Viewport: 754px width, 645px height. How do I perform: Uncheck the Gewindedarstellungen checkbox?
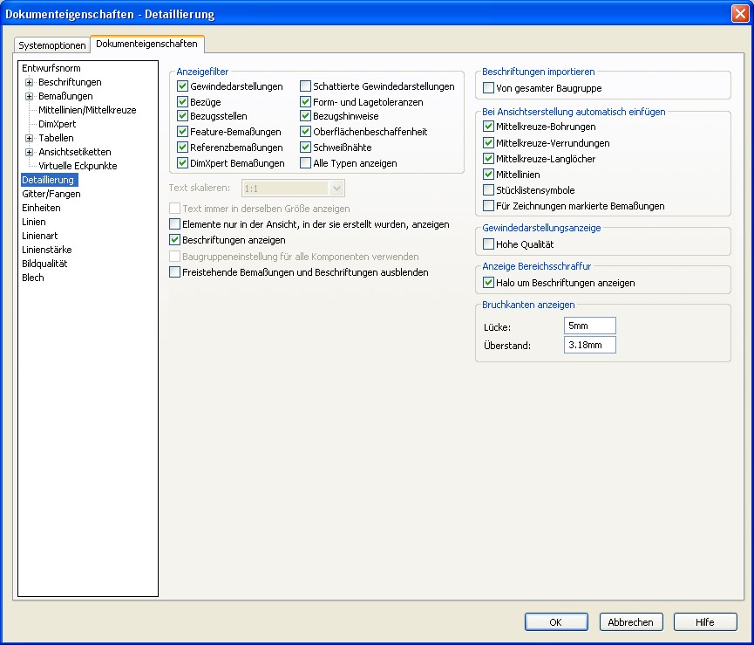(x=182, y=86)
